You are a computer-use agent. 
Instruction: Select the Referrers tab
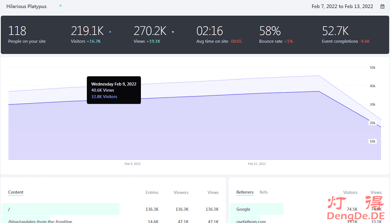pyautogui.click(x=245, y=192)
